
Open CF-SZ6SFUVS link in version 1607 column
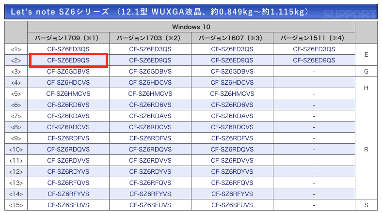point(232,205)
